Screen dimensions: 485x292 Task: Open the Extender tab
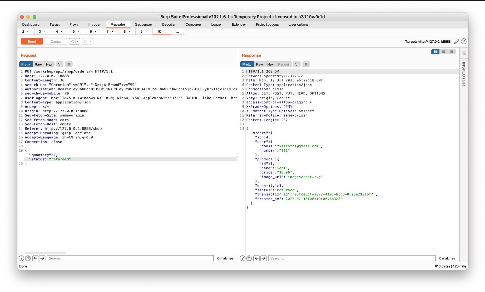[239, 25]
